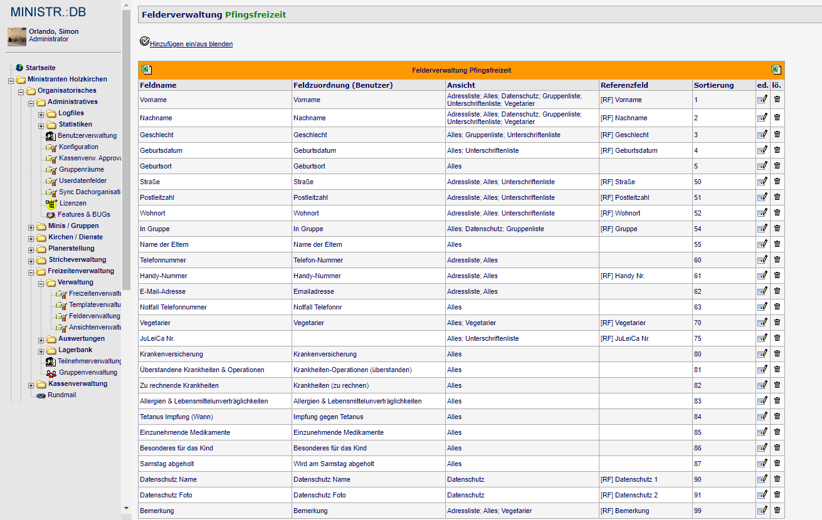Edit the Samstag abgeholt row
Image resolution: width=822 pixels, height=520 pixels.
[x=762, y=463]
